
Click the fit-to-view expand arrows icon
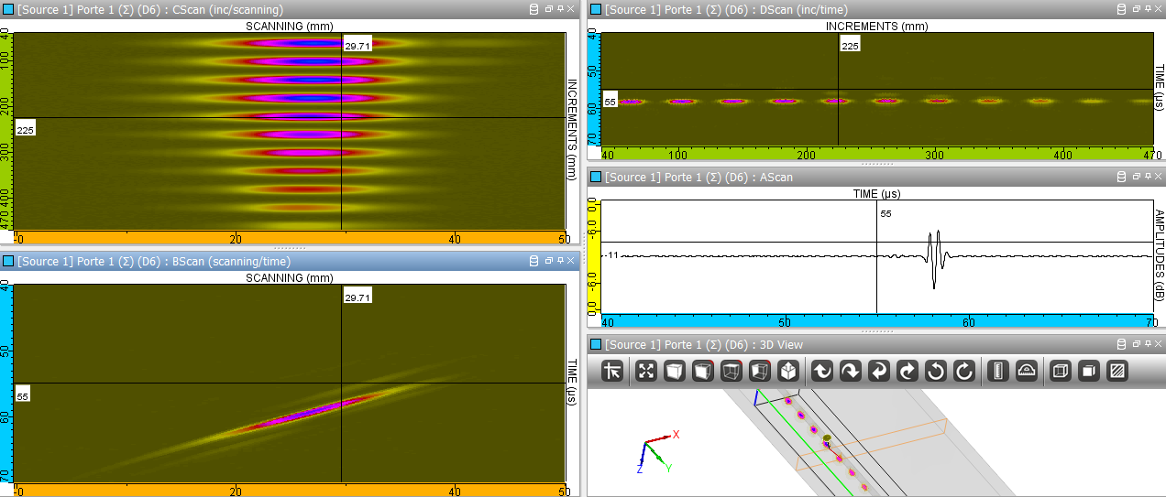(x=647, y=371)
